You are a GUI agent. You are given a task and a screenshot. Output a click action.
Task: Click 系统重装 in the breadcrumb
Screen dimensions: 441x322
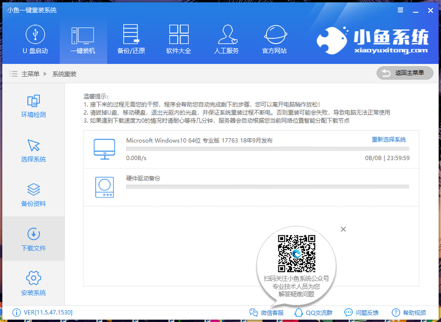[64, 74]
